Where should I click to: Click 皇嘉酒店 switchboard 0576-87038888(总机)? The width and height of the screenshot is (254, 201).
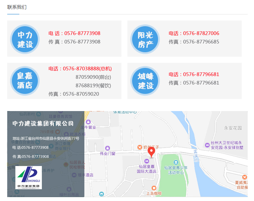pos(80,69)
